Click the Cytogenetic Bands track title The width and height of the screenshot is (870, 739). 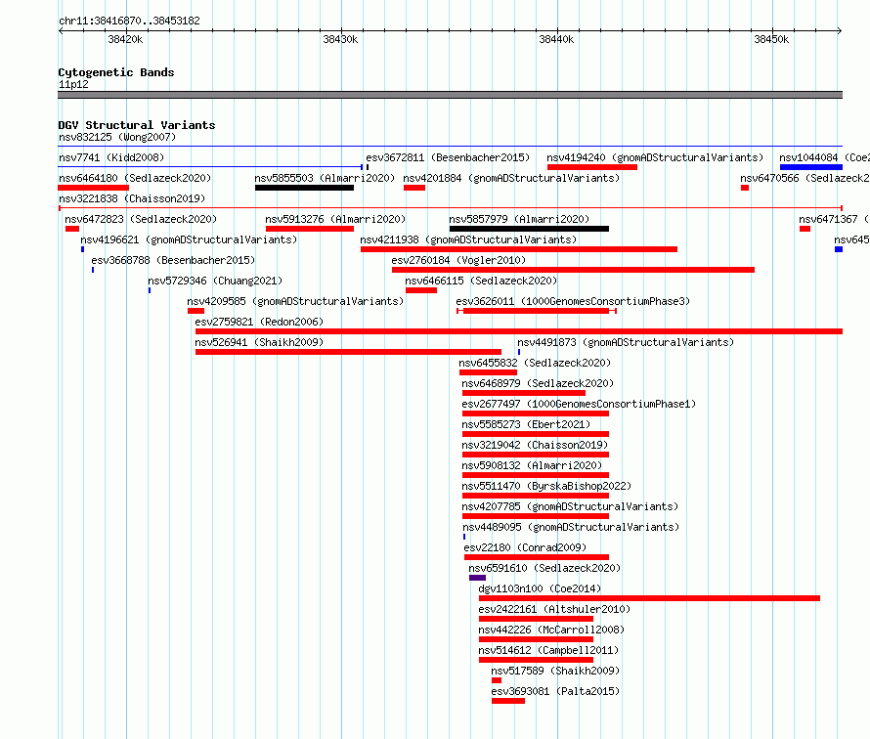pyautogui.click(x=116, y=72)
